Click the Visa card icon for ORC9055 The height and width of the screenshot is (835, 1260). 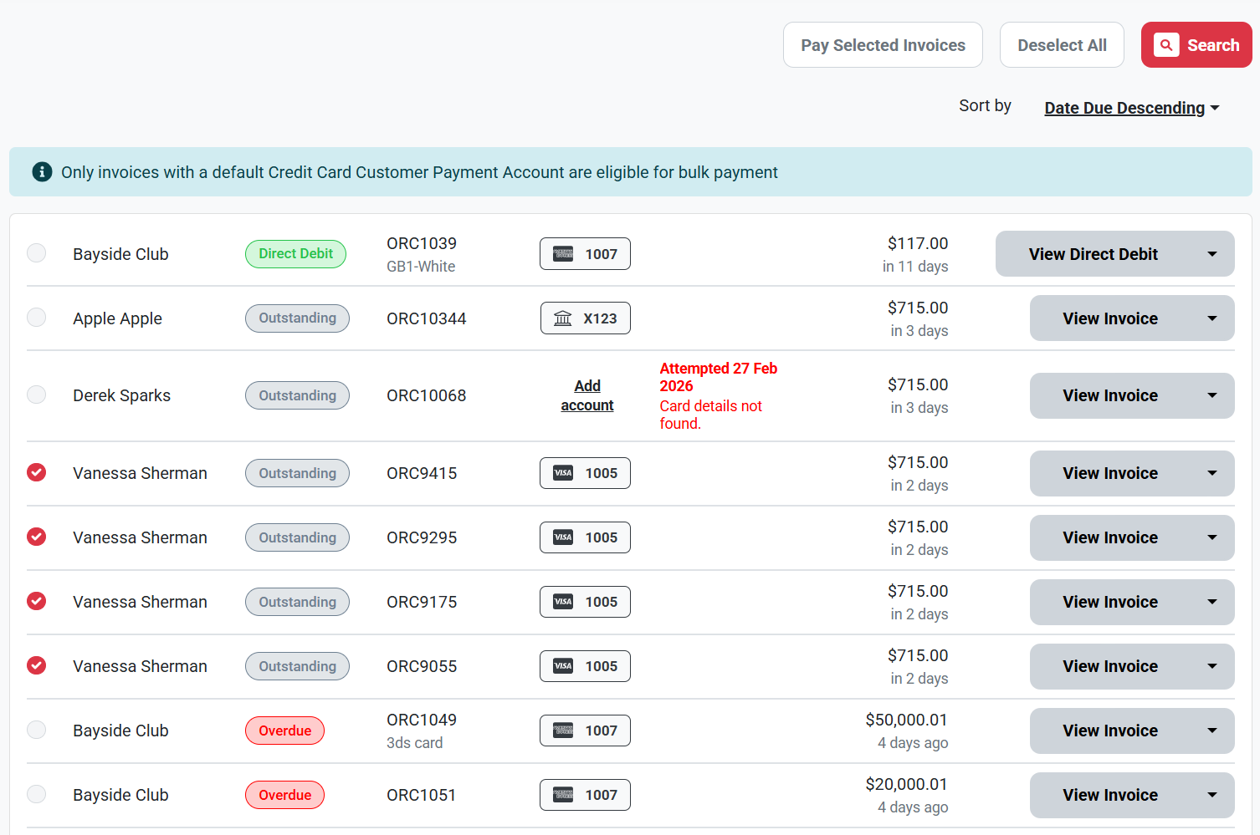[x=564, y=666]
